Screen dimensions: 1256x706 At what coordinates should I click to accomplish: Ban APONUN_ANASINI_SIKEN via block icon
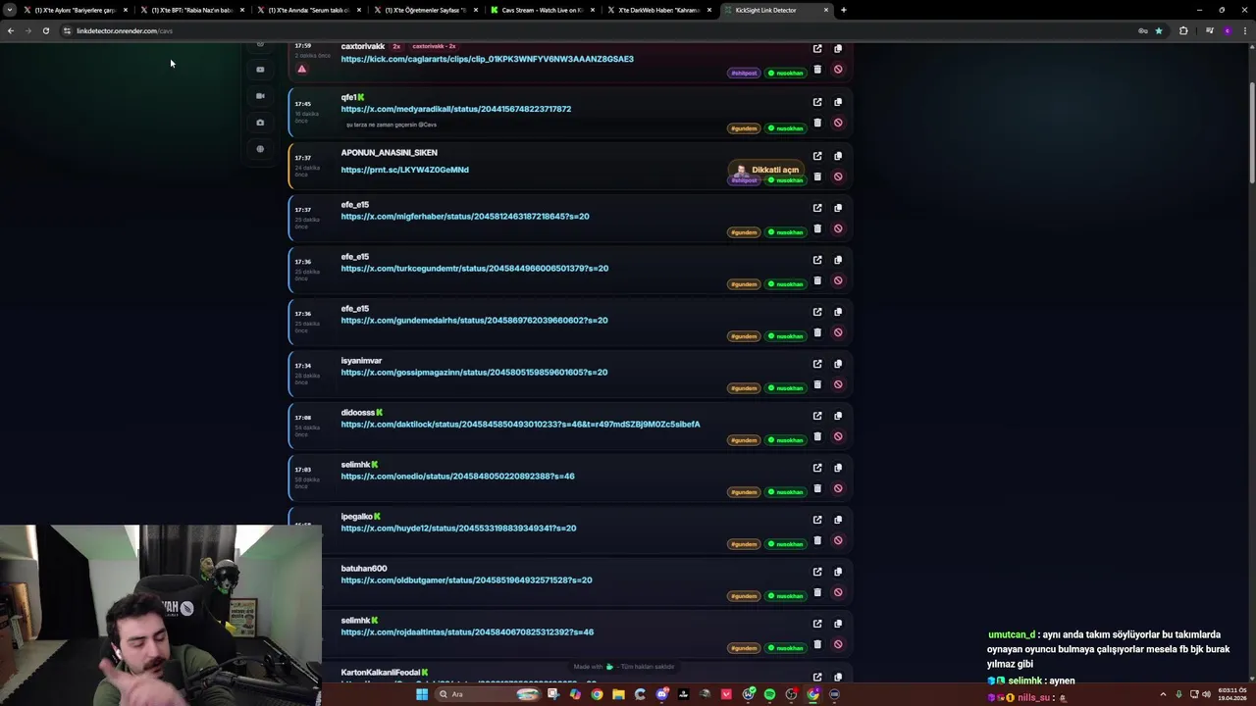pyautogui.click(x=838, y=176)
